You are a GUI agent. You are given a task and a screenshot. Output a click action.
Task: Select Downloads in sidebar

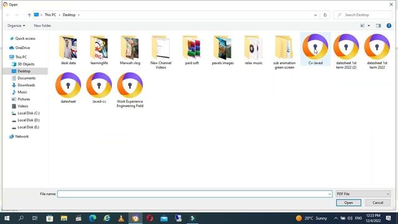(24, 85)
